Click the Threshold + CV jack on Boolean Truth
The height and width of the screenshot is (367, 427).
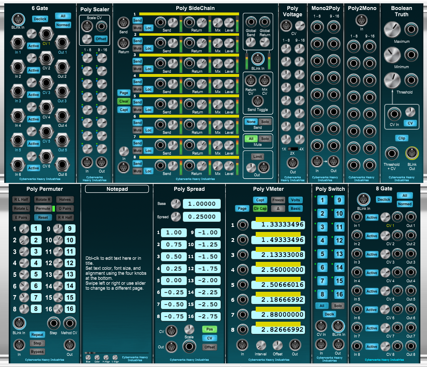click(391, 153)
